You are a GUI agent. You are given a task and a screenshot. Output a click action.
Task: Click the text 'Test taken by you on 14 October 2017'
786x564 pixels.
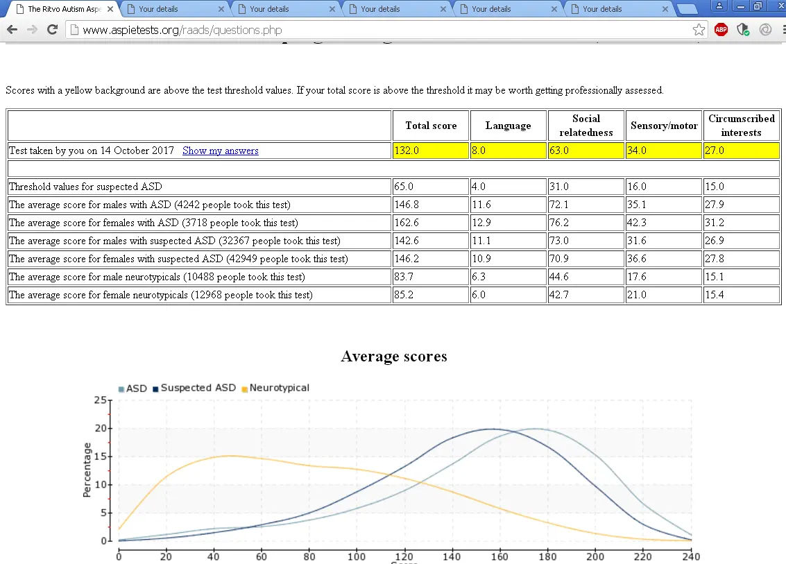coord(92,151)
